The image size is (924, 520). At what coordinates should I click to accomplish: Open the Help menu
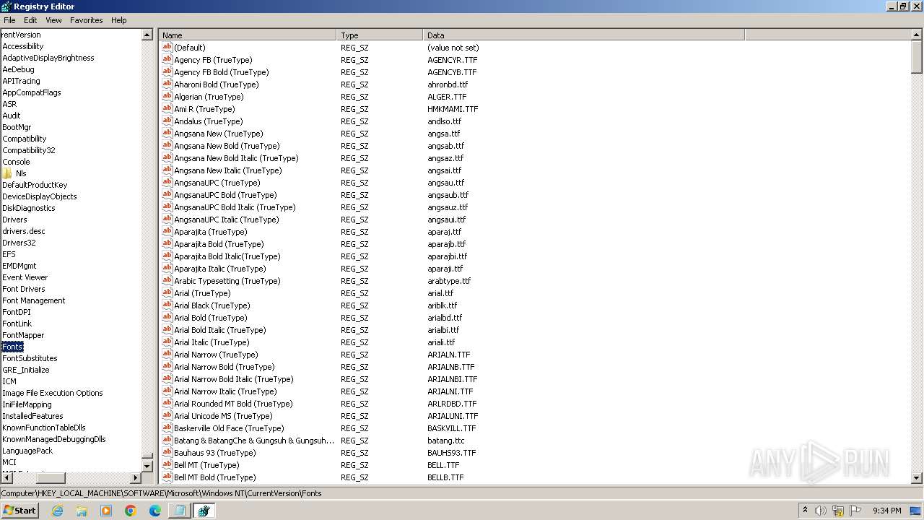point(119,20)
